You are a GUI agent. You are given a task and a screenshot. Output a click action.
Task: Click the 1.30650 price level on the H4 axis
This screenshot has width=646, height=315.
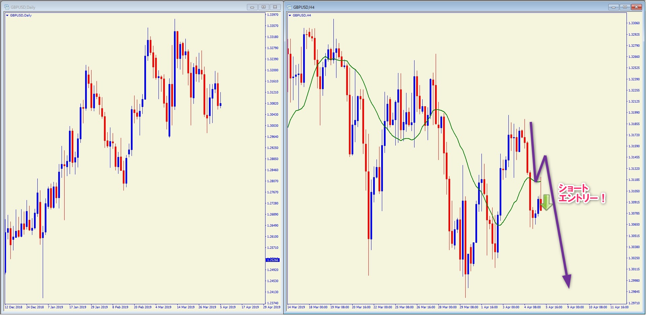[634, 225]
